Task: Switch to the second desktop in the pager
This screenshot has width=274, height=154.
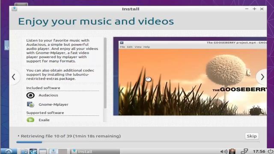Action: (x=63, y=151)
